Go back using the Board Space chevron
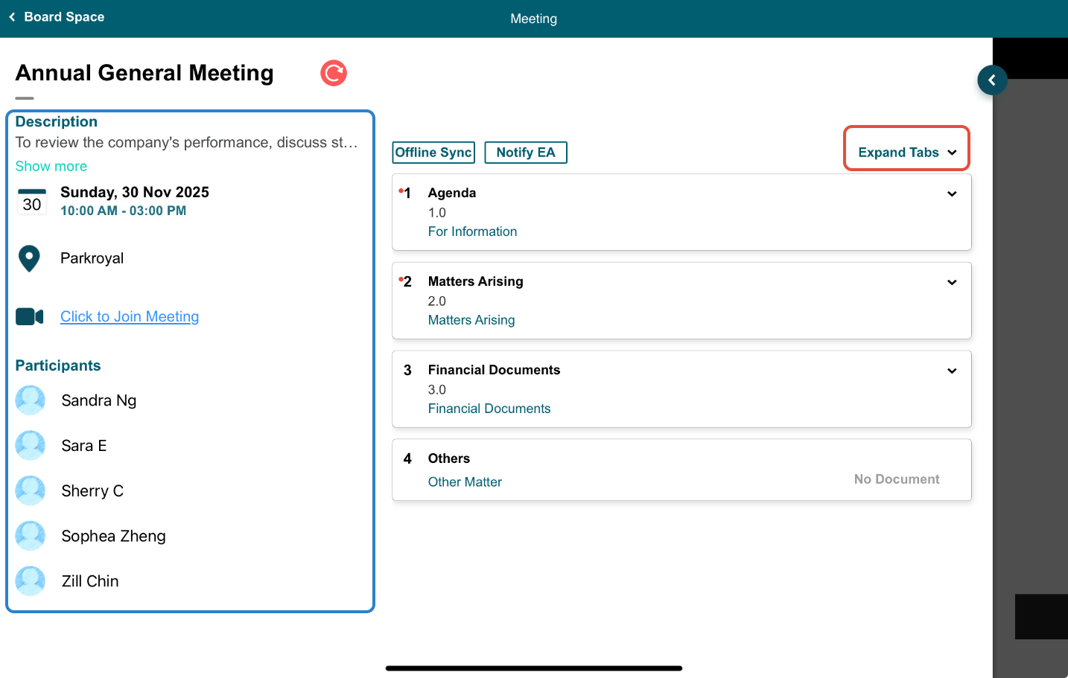1068x678 pixels. click(x=12, y=17)
